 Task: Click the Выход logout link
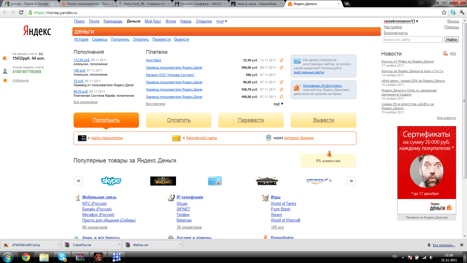(x=453, y=21)
